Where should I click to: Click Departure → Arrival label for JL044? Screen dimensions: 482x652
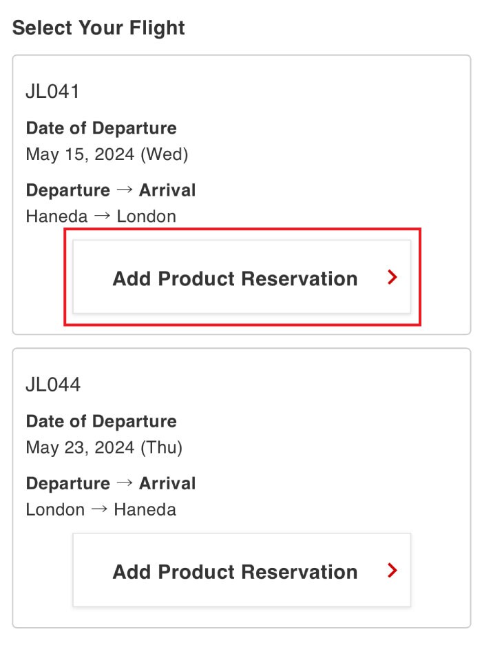[x=111, y=484]
